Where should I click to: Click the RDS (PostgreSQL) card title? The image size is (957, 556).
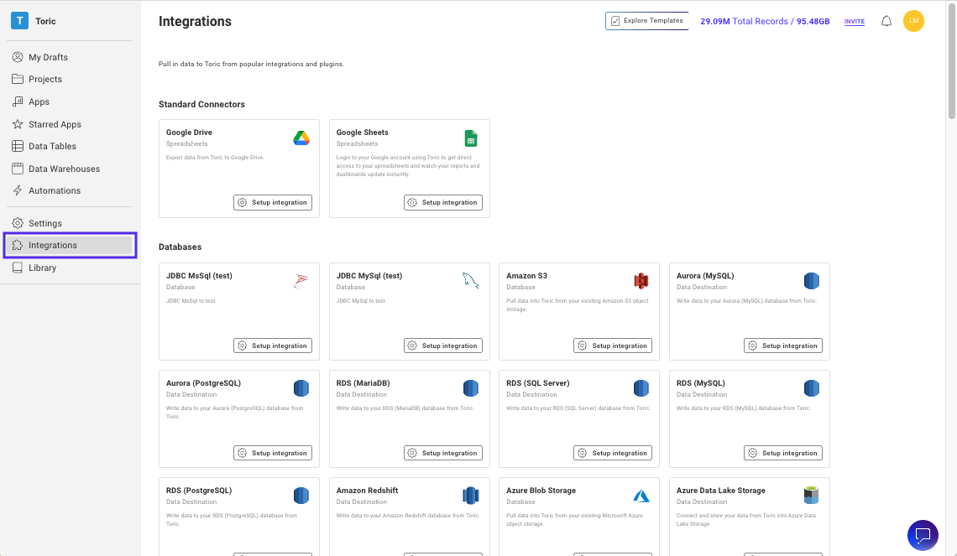[x=199, y=491]
